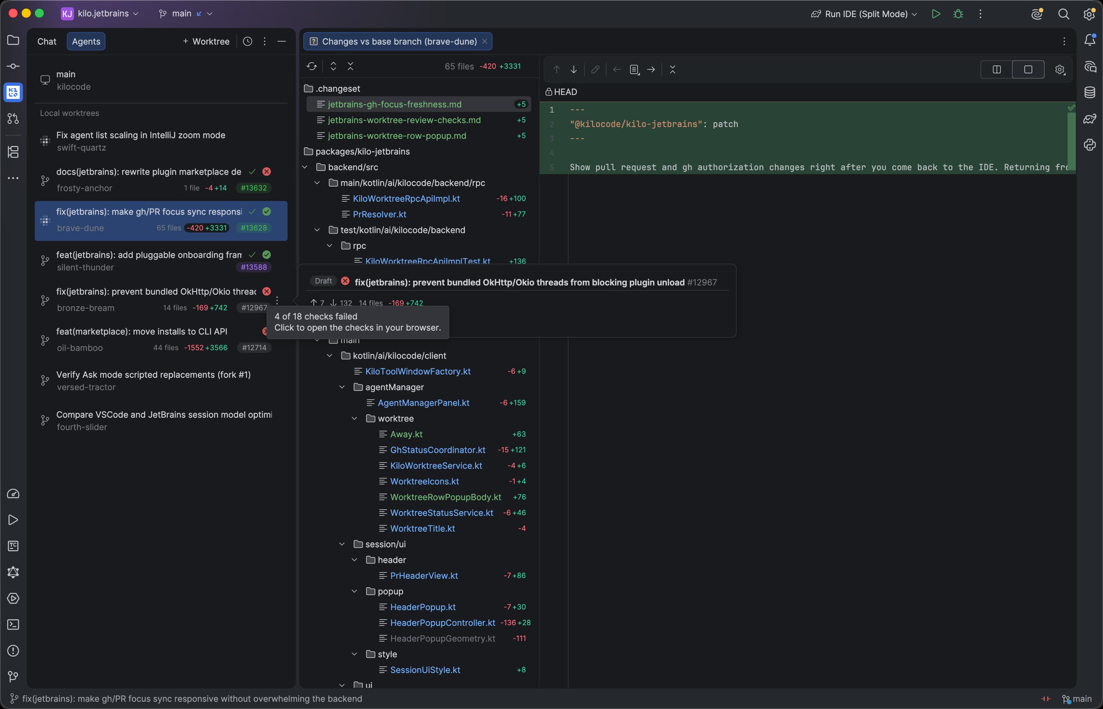Show agent history clock icon
The height and width of the screenshot is (709, 1103).
click(247, 41)
